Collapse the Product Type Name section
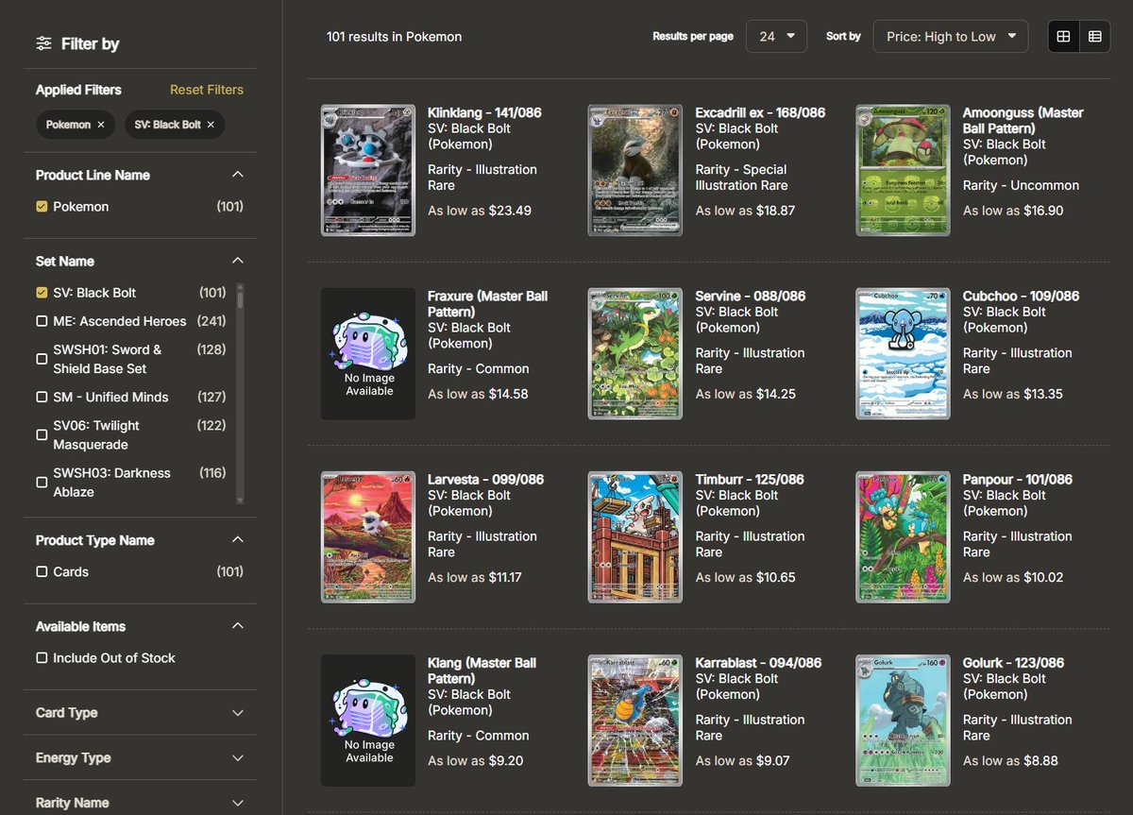This screenshot has height=815, width=1133. [x=237, y=540]
